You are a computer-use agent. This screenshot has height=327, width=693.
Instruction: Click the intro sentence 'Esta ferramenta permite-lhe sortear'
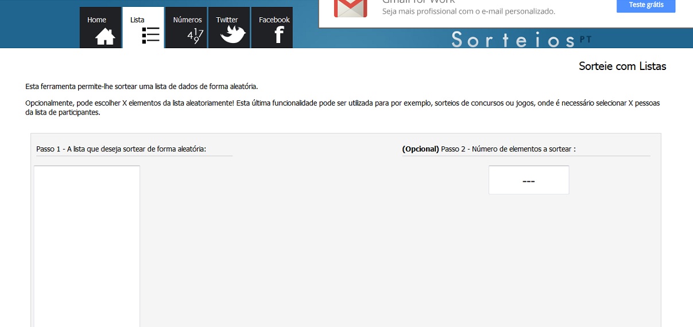pyautogui.click(x=142, y=87)
